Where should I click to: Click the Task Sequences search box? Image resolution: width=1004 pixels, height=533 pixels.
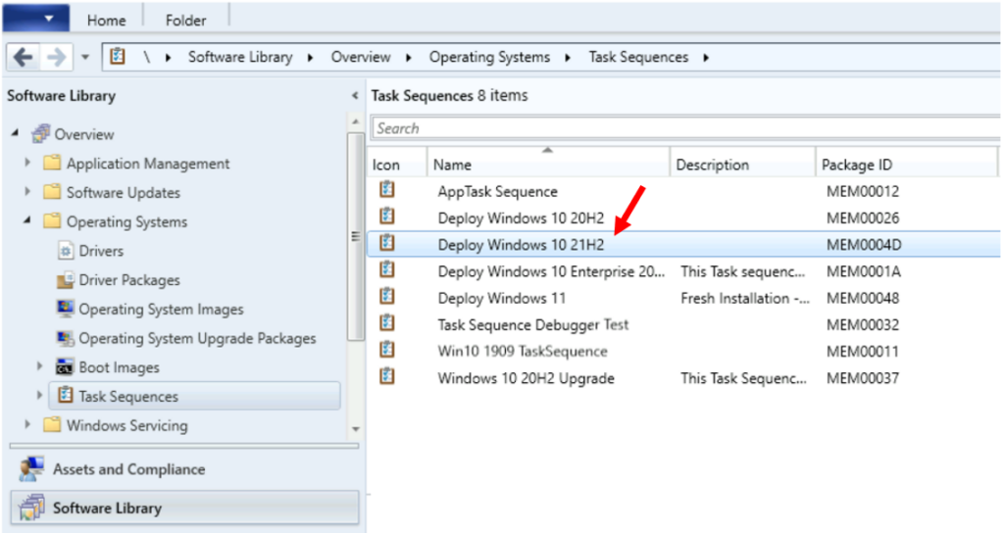click(x=685, y=128)
